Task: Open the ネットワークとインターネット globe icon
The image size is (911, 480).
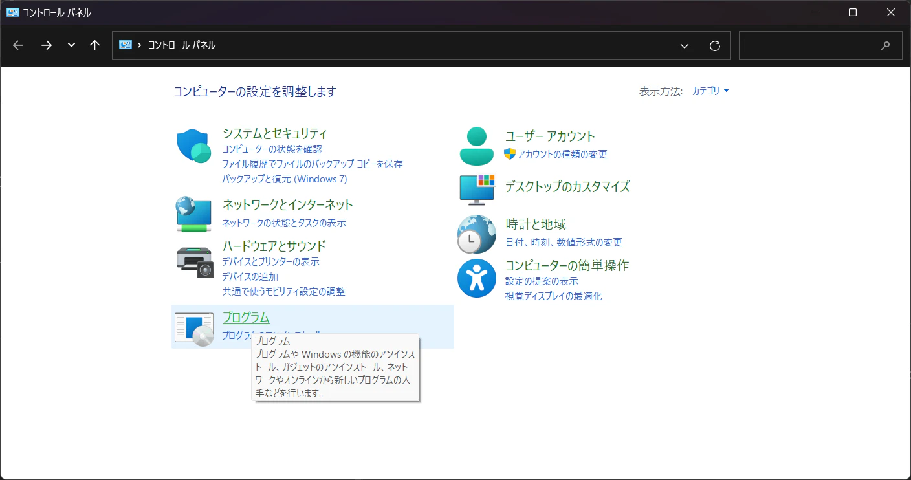Action: pos(194,214)
